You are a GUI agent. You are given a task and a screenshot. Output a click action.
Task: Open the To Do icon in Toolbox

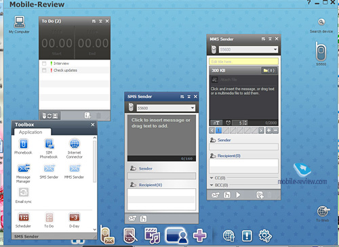pyautogui.click(x=49, y=217)
